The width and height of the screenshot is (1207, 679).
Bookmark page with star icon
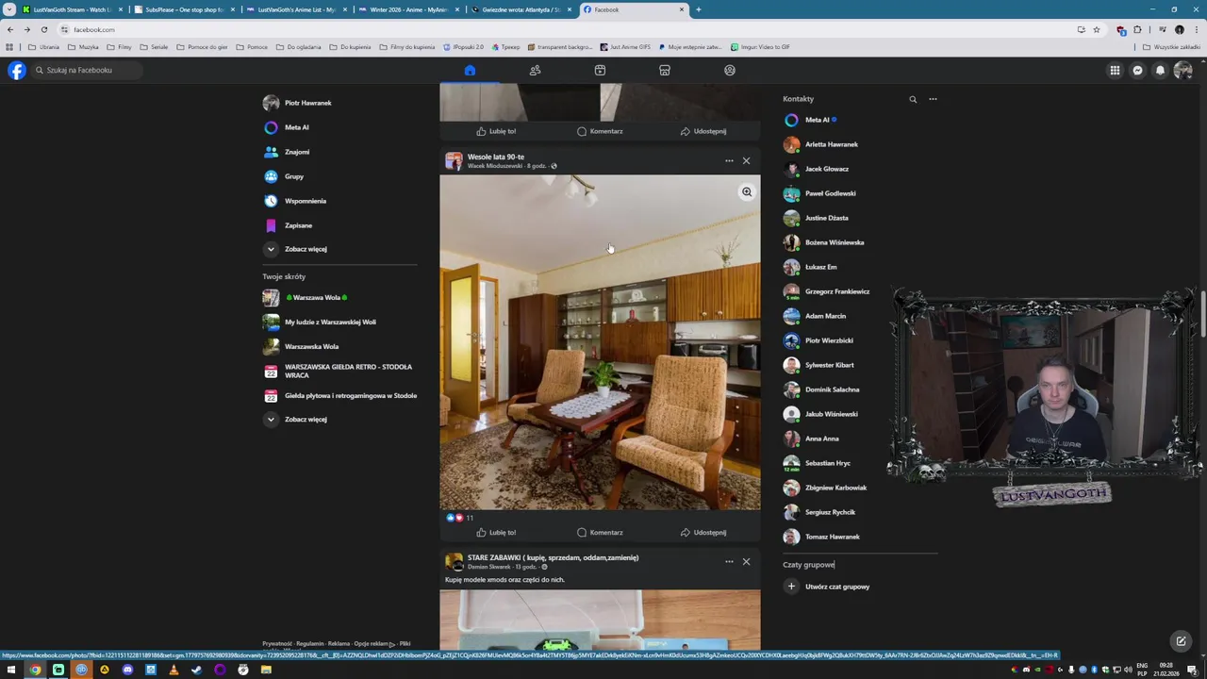coord(1096,29)
